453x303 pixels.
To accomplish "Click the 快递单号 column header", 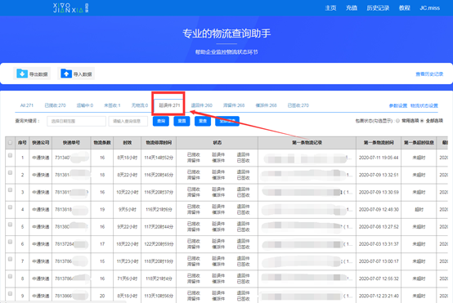I will click(x=71, y=143).
